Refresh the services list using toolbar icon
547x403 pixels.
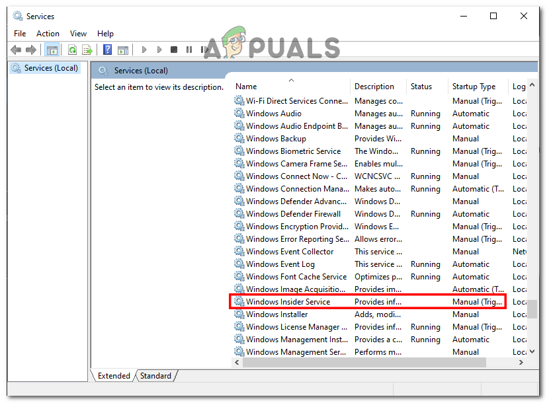point(72,49)
